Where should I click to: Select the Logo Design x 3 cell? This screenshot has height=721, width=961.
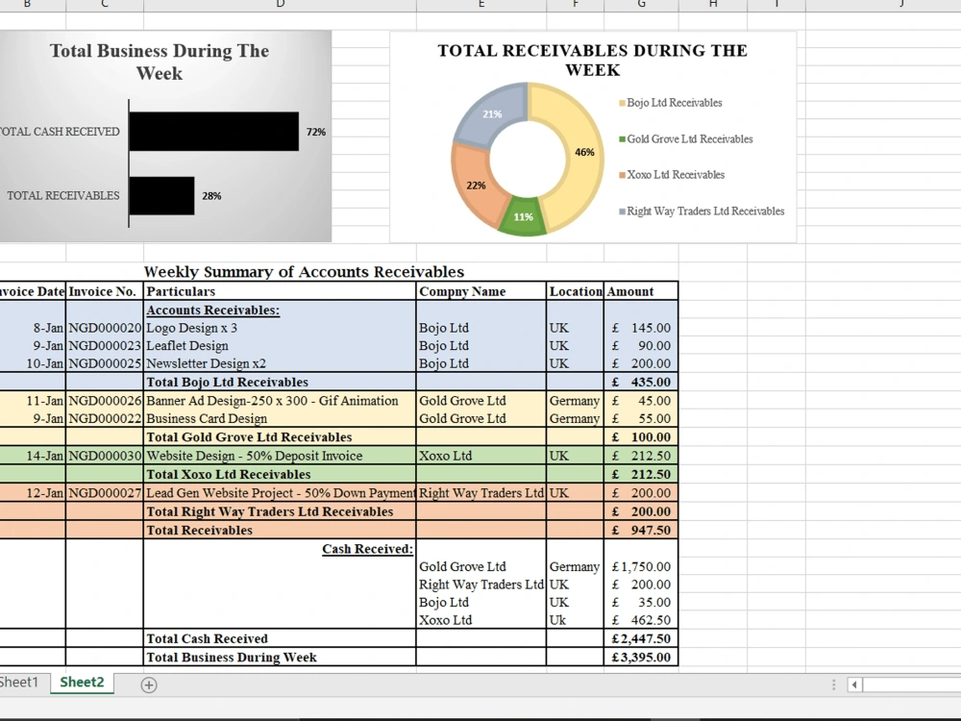[280, 328]
